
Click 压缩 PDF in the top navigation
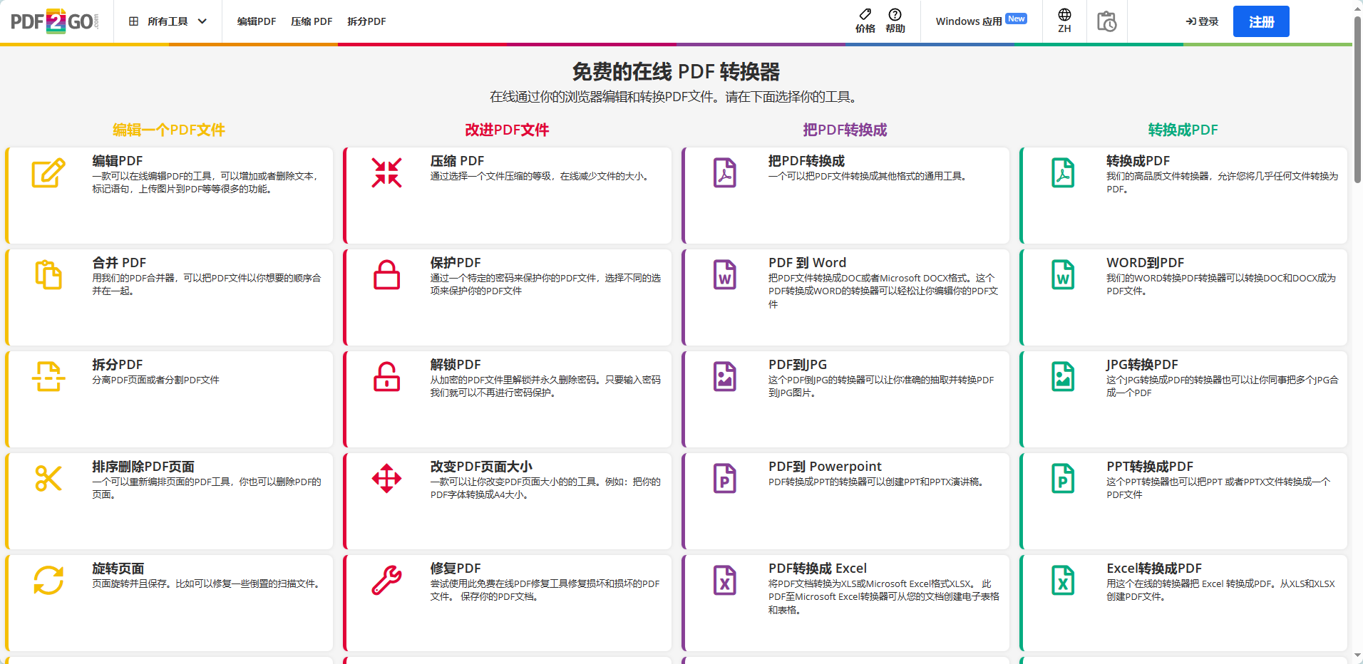point(312,21)
